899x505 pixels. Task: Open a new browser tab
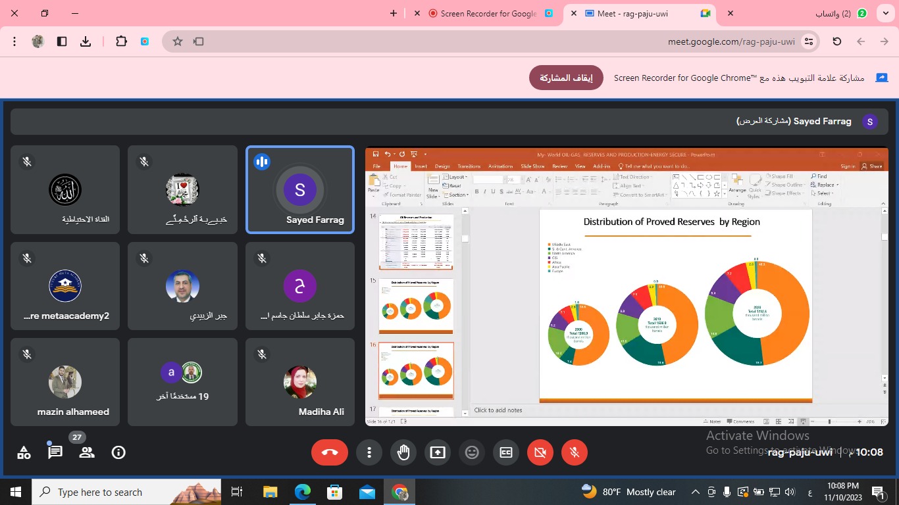coord(394,13)
